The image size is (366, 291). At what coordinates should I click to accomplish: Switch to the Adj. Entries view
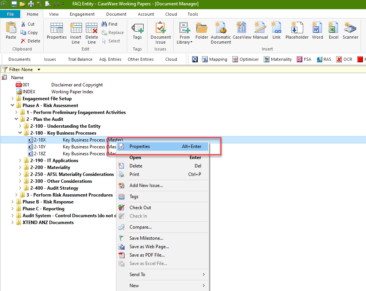110,59
